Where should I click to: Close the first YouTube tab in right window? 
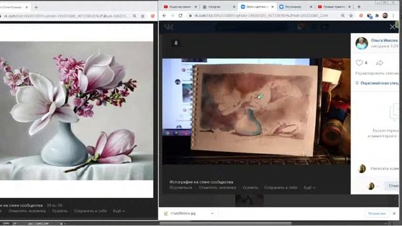tap(195, 7)
